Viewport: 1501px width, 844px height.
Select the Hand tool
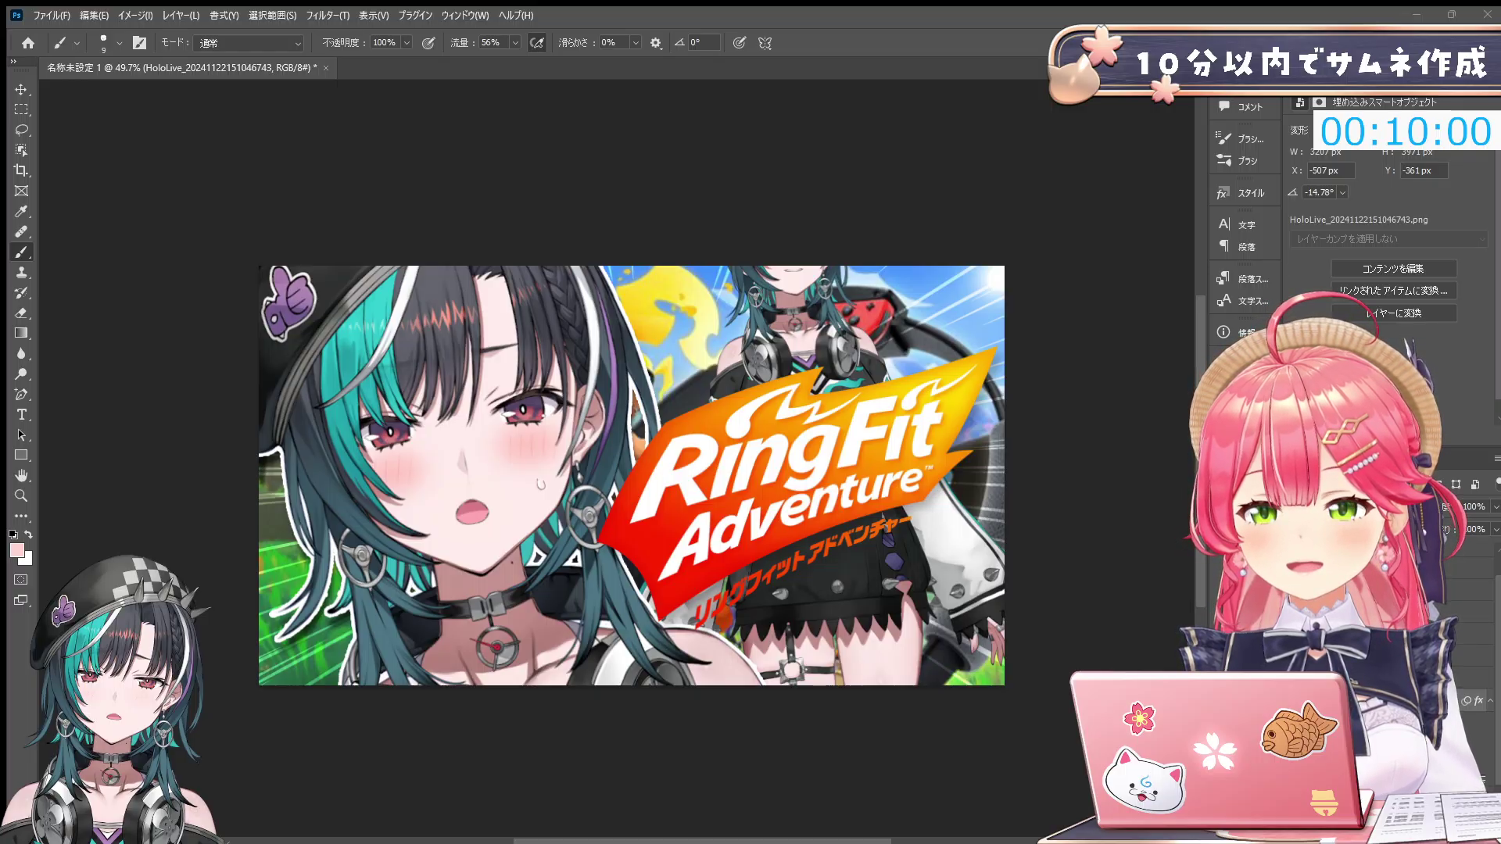pyautogui.click(x=21, y=475)
